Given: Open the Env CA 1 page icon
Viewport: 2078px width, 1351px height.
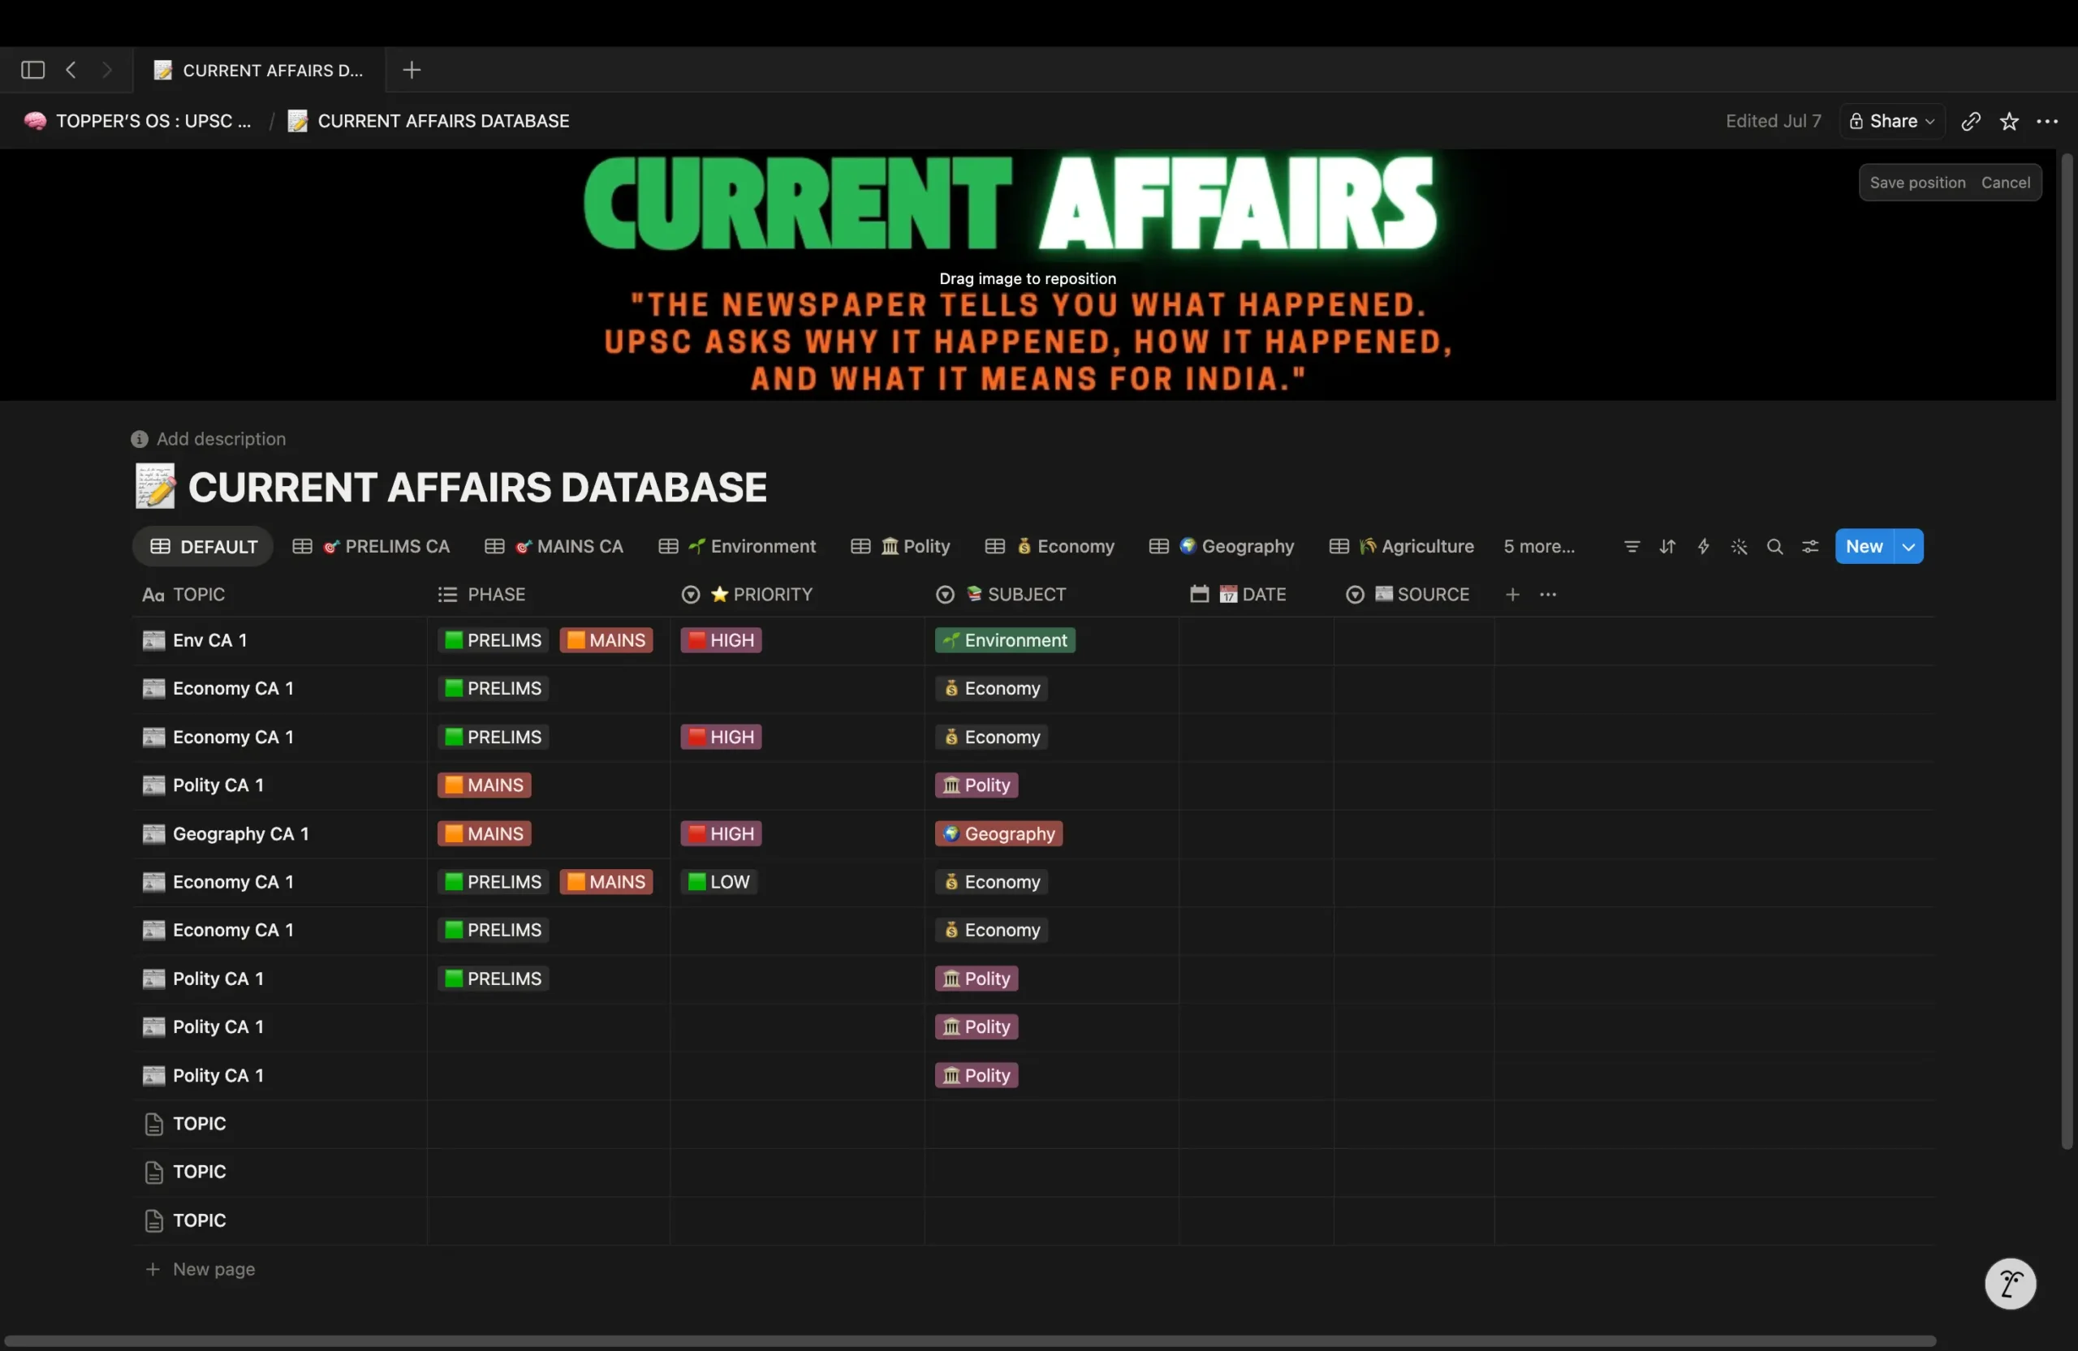Looking at the screenshot, I should 153,640.
